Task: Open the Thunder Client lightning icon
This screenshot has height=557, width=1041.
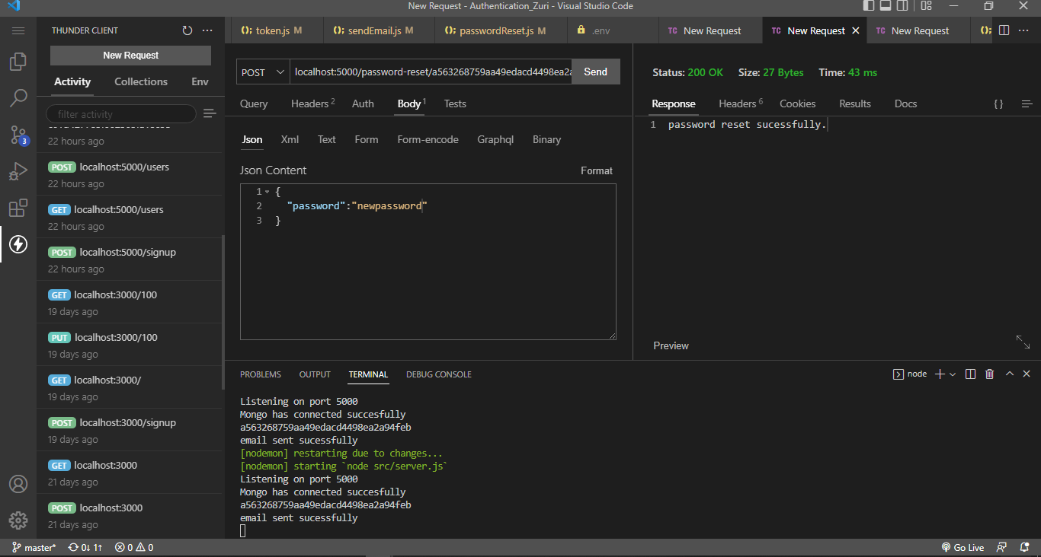Action: [18, 244]
